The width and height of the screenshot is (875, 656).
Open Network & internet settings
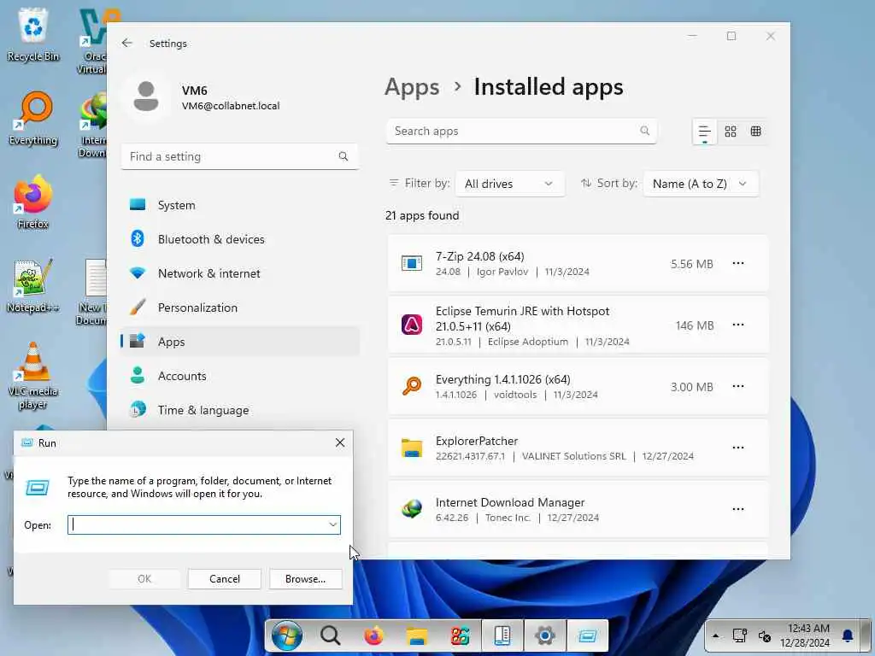pos(240,273)
